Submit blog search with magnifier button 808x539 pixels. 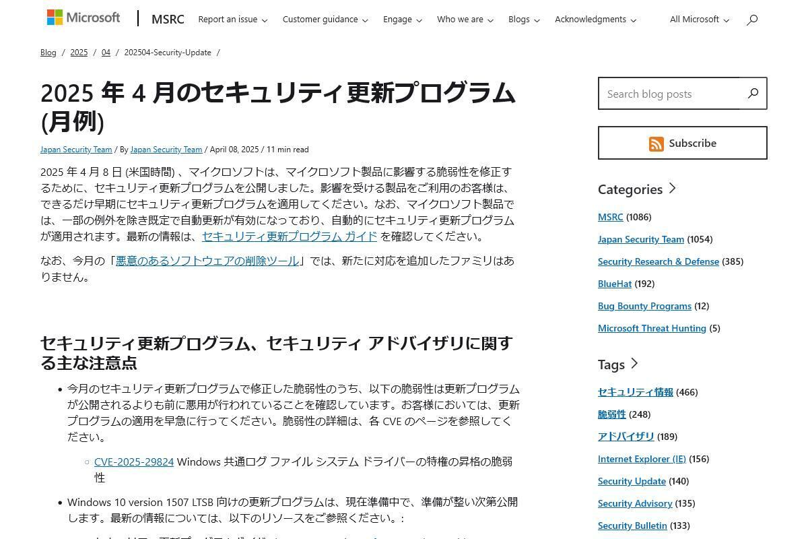[753, 94]
